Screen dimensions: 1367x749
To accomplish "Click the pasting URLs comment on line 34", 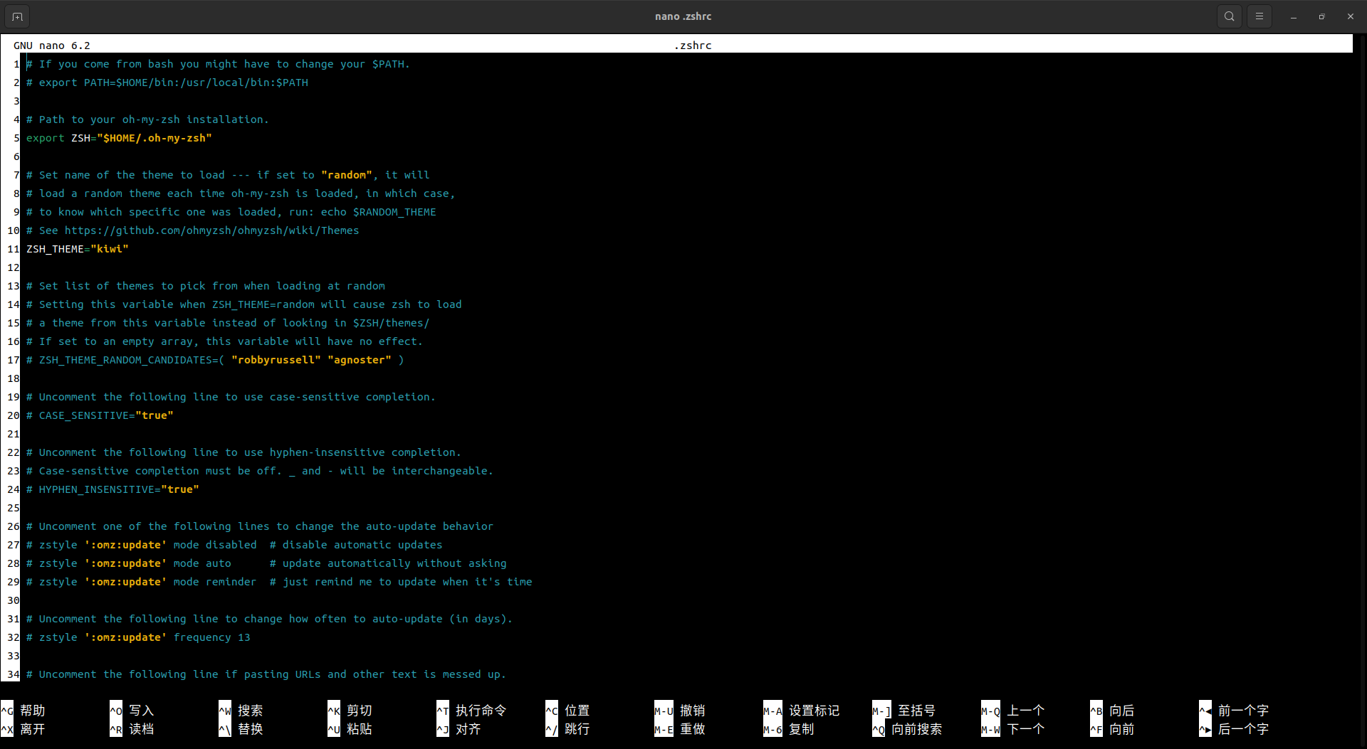I will point(266,674).
